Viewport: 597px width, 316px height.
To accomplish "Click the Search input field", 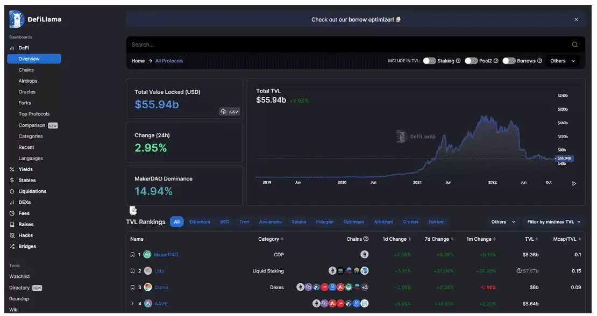I will (344, 45).
